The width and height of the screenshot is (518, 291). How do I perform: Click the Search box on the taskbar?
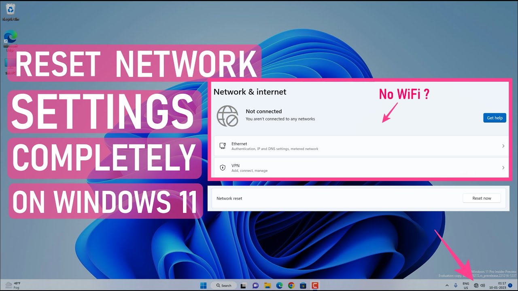[x=224, y=285]
